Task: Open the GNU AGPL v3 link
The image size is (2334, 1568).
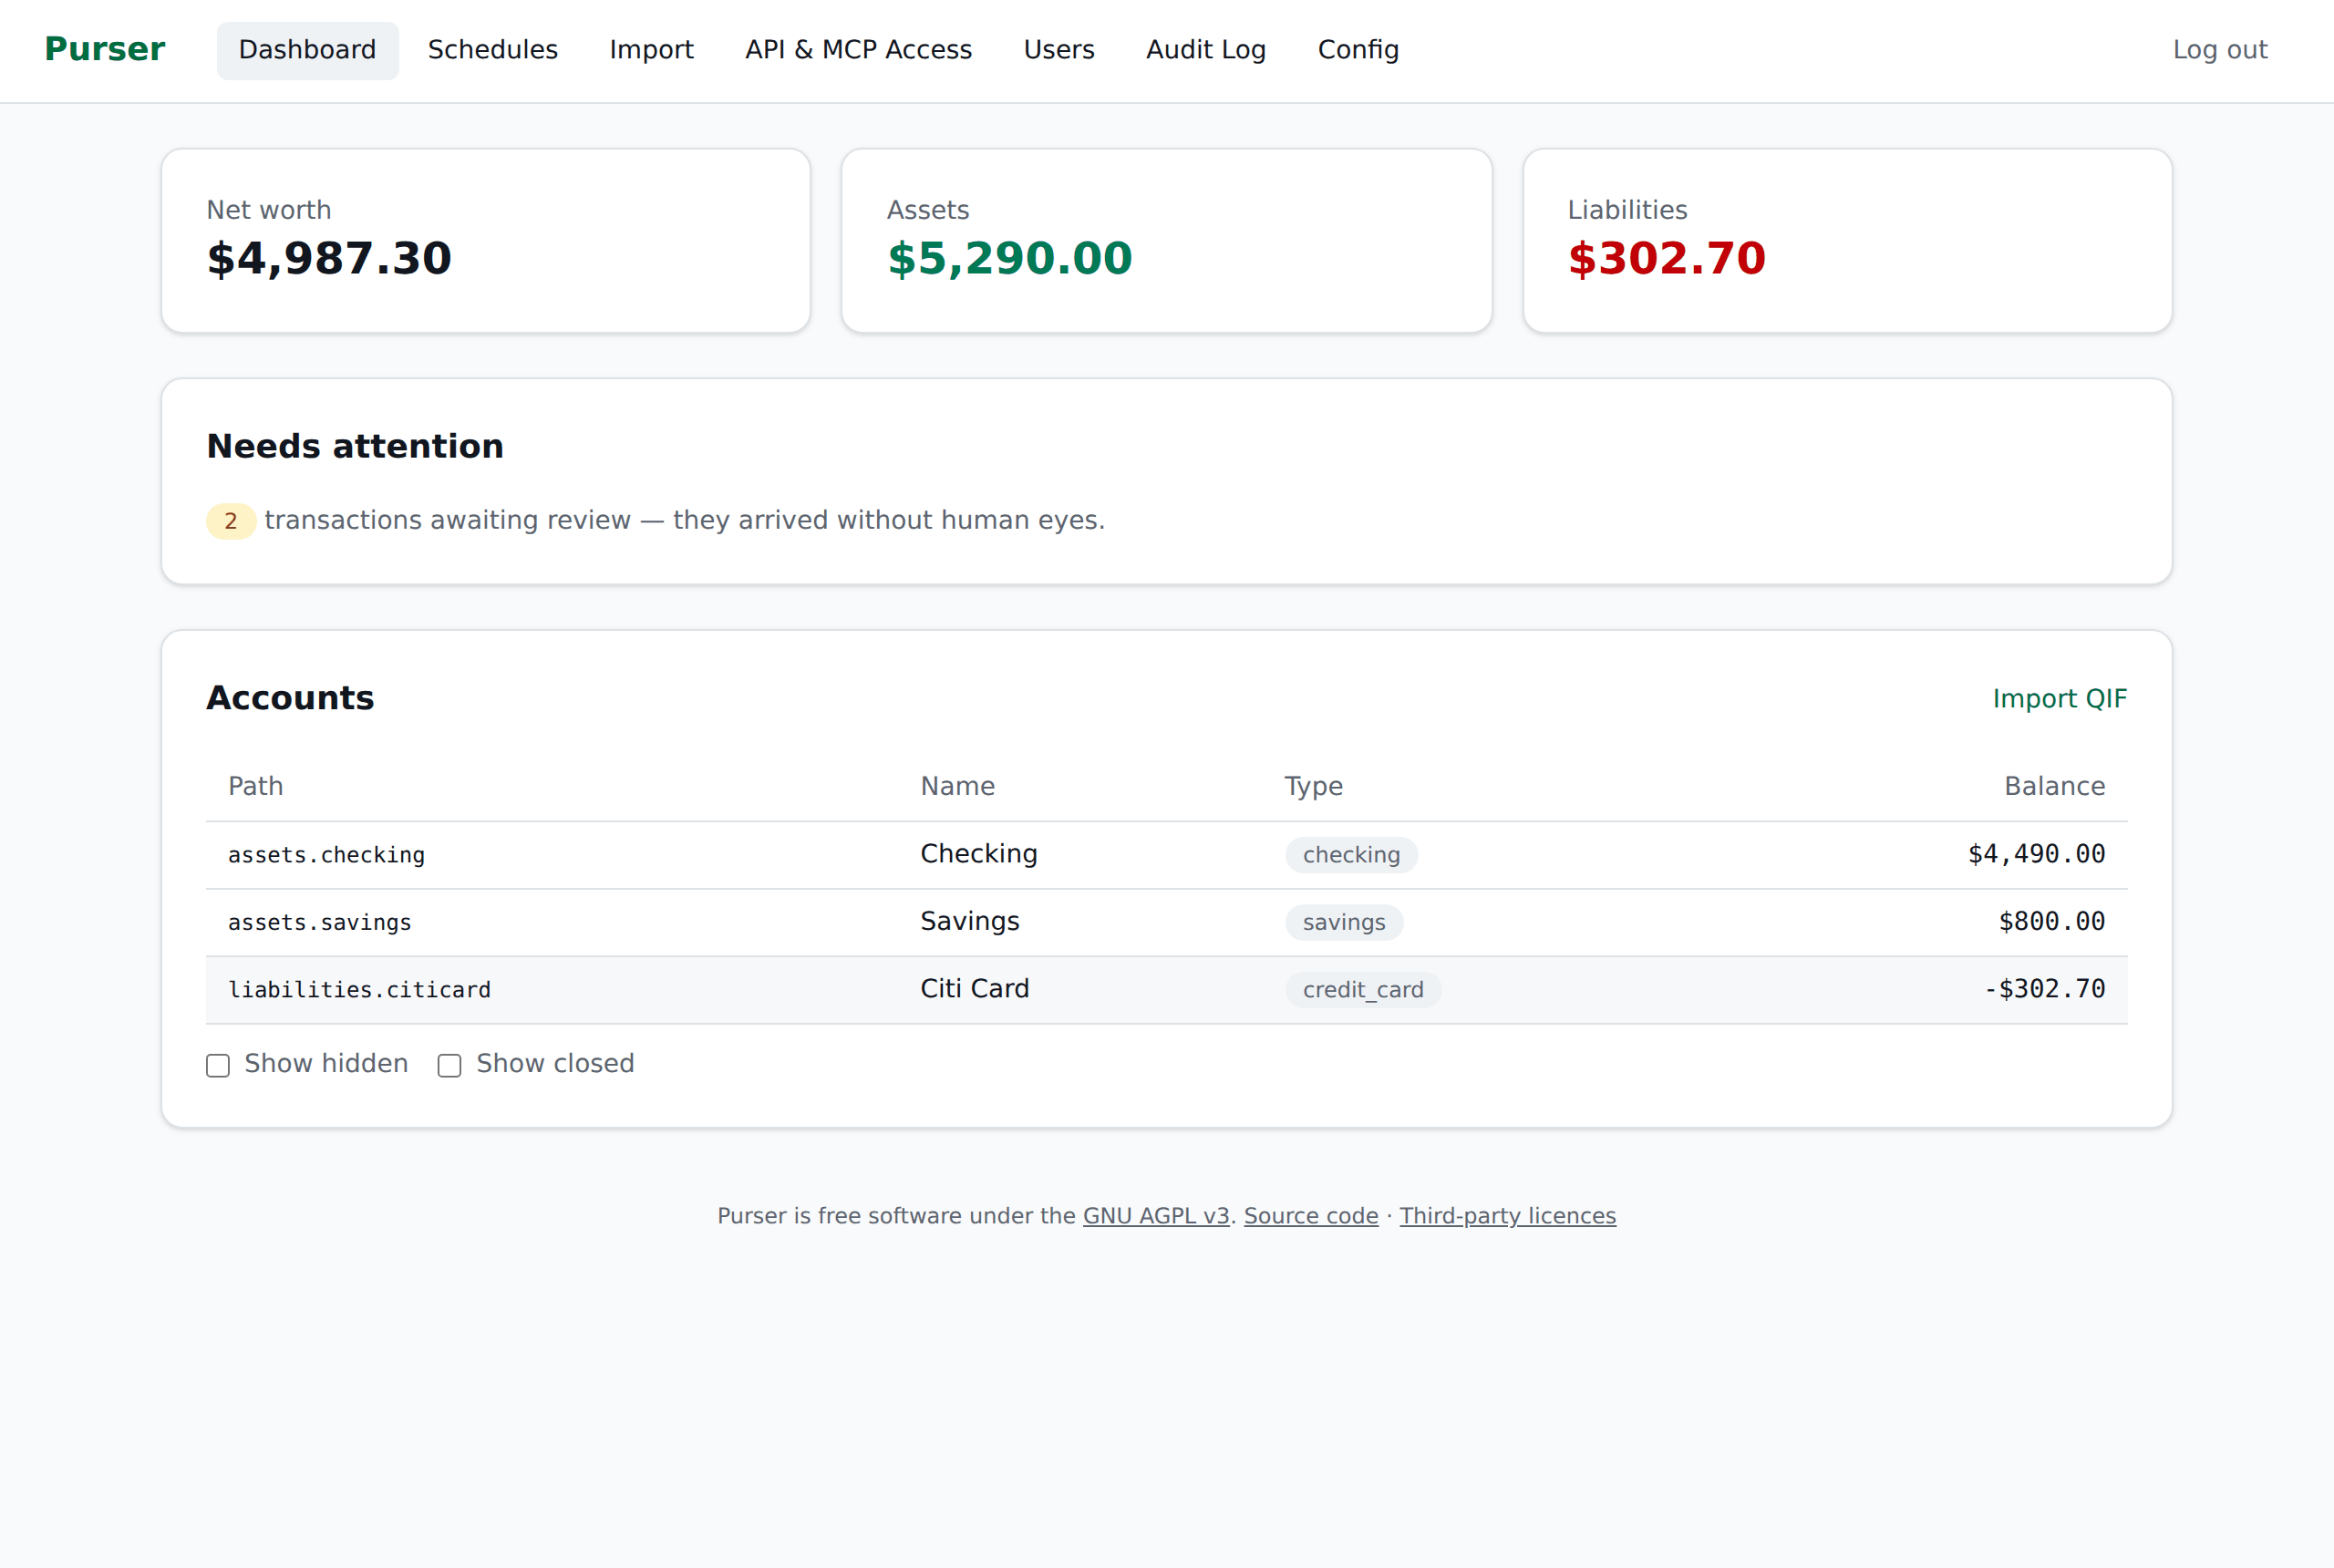Action: point(1155,1215)
